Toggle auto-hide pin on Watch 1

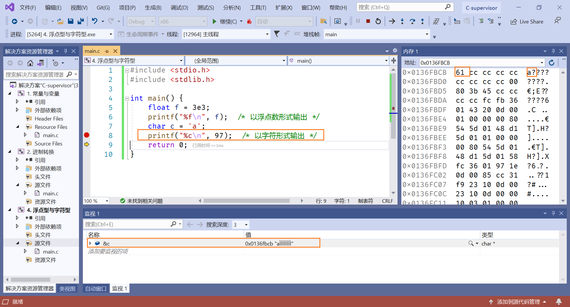click(x=553, y=213)
